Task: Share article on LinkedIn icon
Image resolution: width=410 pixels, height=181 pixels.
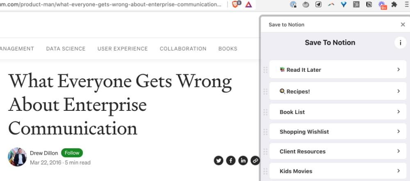Action: pos(243,160)
